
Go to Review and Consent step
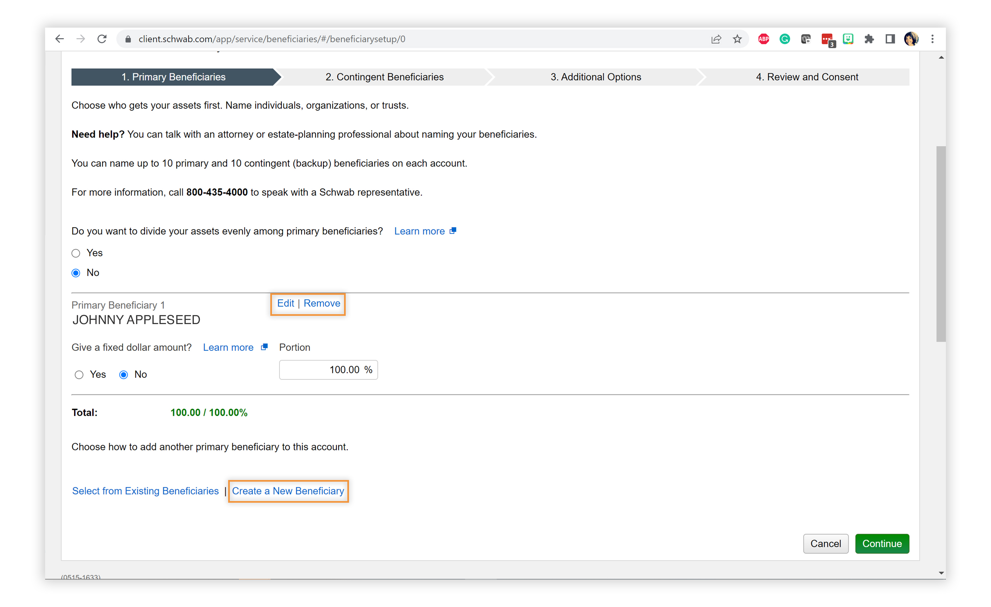coord(806,77)
